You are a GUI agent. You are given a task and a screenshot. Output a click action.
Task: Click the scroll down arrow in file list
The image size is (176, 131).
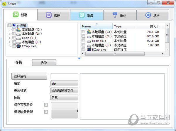point(167,49)
